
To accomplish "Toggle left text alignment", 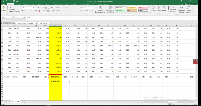I will pyautogui.click(x=44, y=11).
